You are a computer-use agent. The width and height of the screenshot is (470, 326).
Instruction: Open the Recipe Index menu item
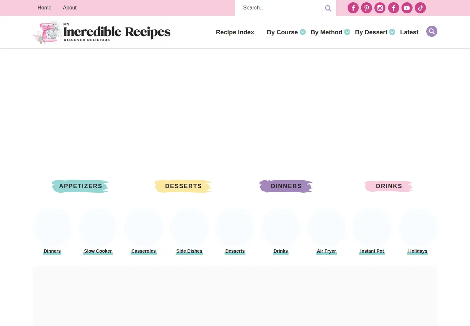tap(235, 32)
